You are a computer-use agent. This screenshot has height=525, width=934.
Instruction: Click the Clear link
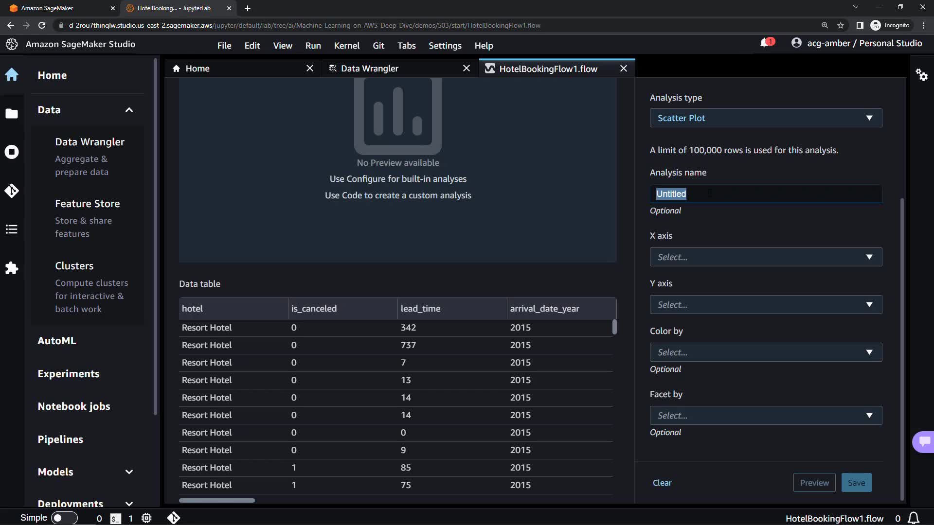click(x=662, y=483)
